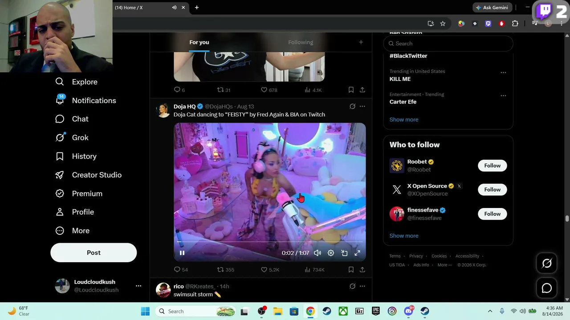Open more options for Carter Efe trend
Image resolution: width=570 pixels, height=320 pixels.
503,96
